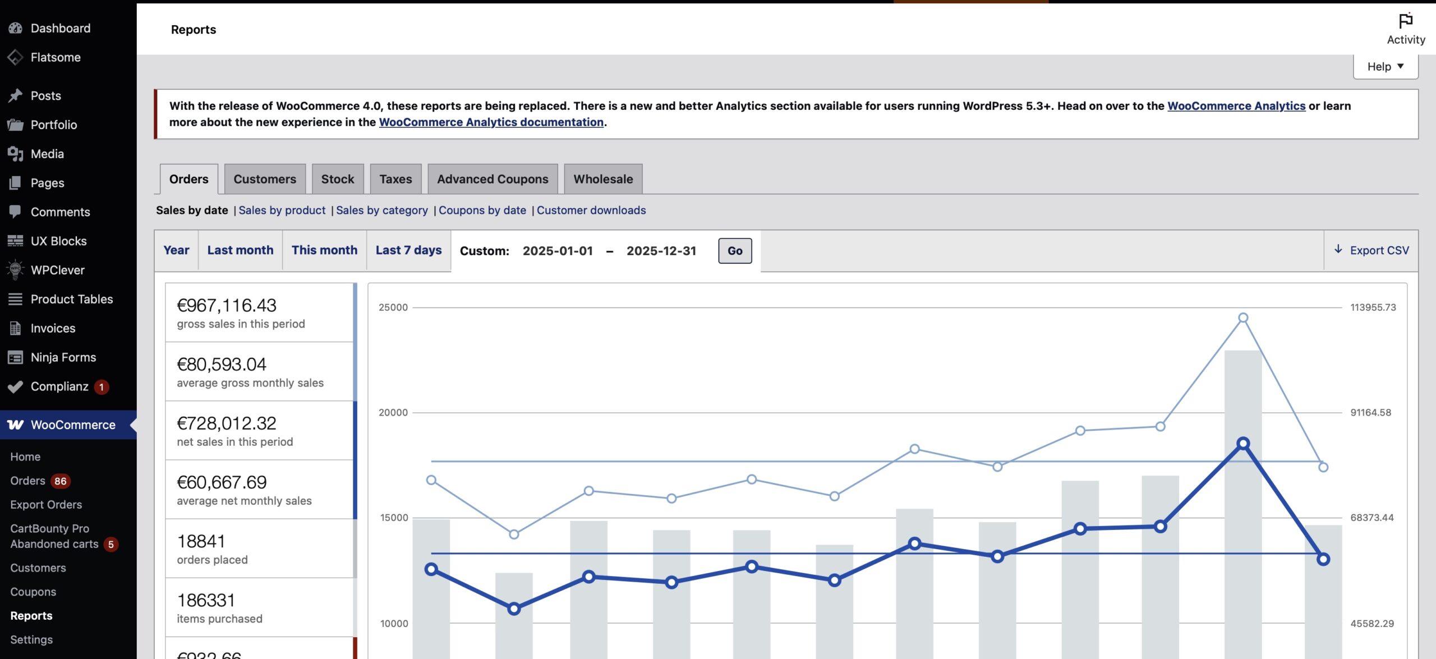Expand the Help dropdown
This screenshot has width=1436, height=659.
click(1385, 67)
